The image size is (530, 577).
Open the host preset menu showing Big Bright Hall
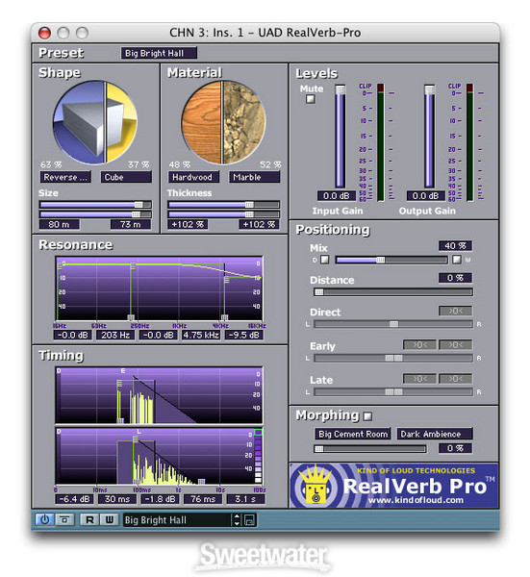click(x=177, y=520)
